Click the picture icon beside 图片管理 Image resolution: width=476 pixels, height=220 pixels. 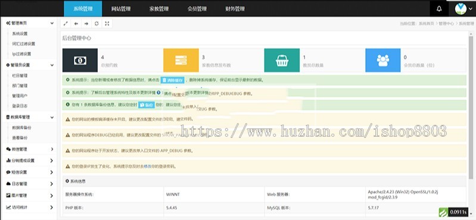[8, 196]
